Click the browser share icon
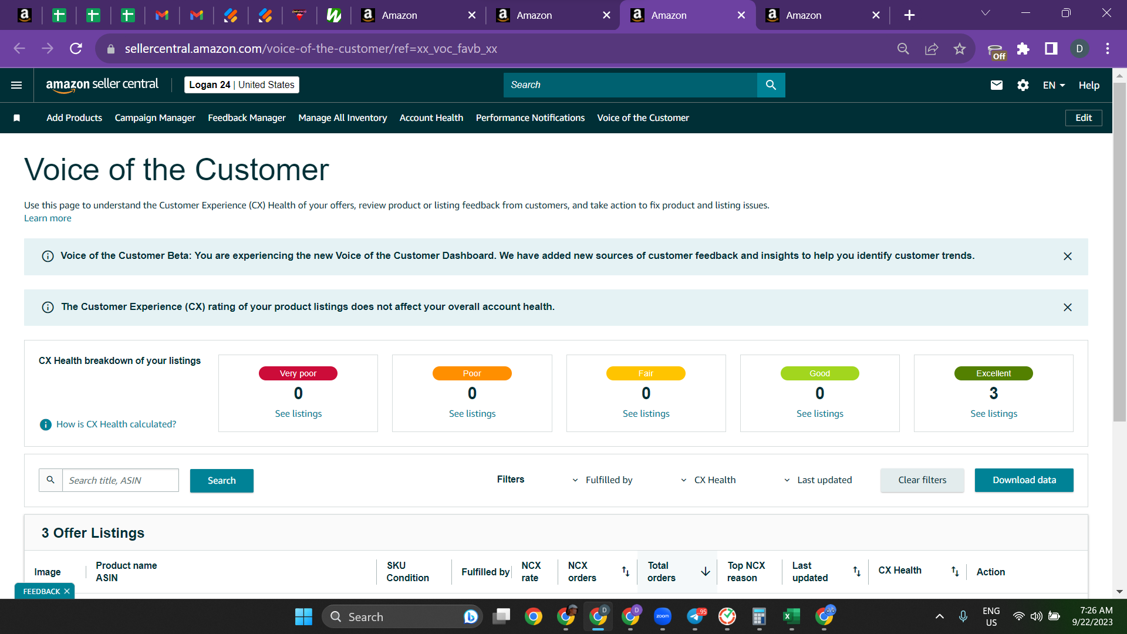Viewport: 1127px width, 634px height. [x=932, y=49]
